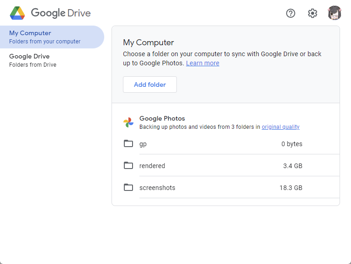Click the Google Drive logo icon
Viewport: 351px width, 264px height.
point(17,13)
